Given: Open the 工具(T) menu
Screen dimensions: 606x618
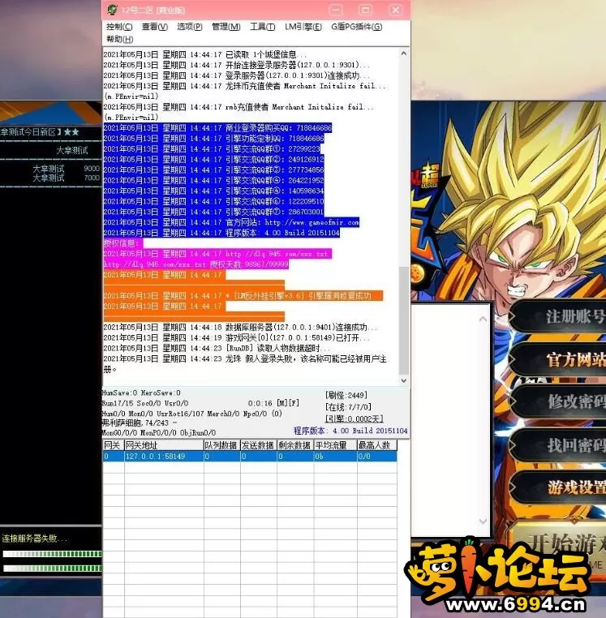Looking at the screenshot, I should (x=262, y=27).
